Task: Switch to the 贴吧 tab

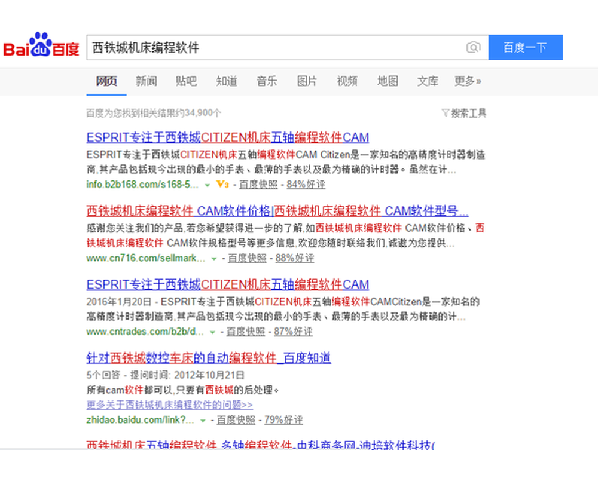Action: tap(187, 81)
